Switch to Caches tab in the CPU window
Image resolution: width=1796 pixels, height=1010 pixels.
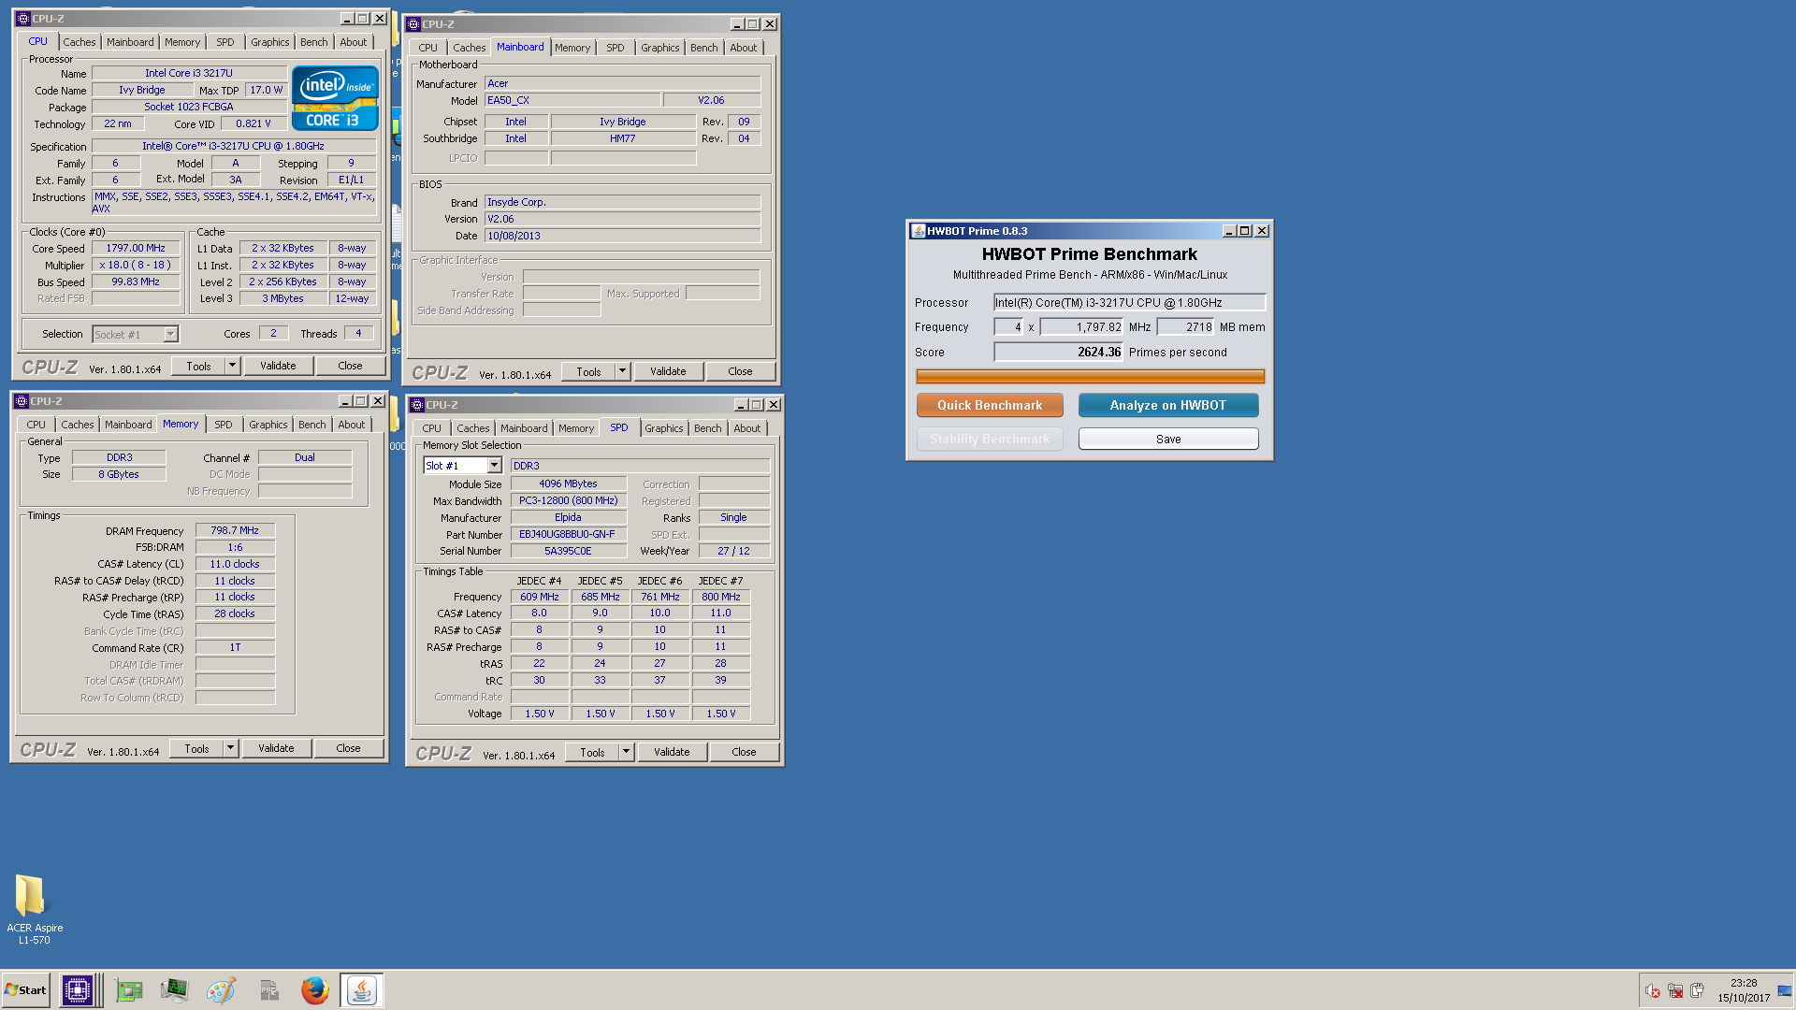[x=80, y=42]
